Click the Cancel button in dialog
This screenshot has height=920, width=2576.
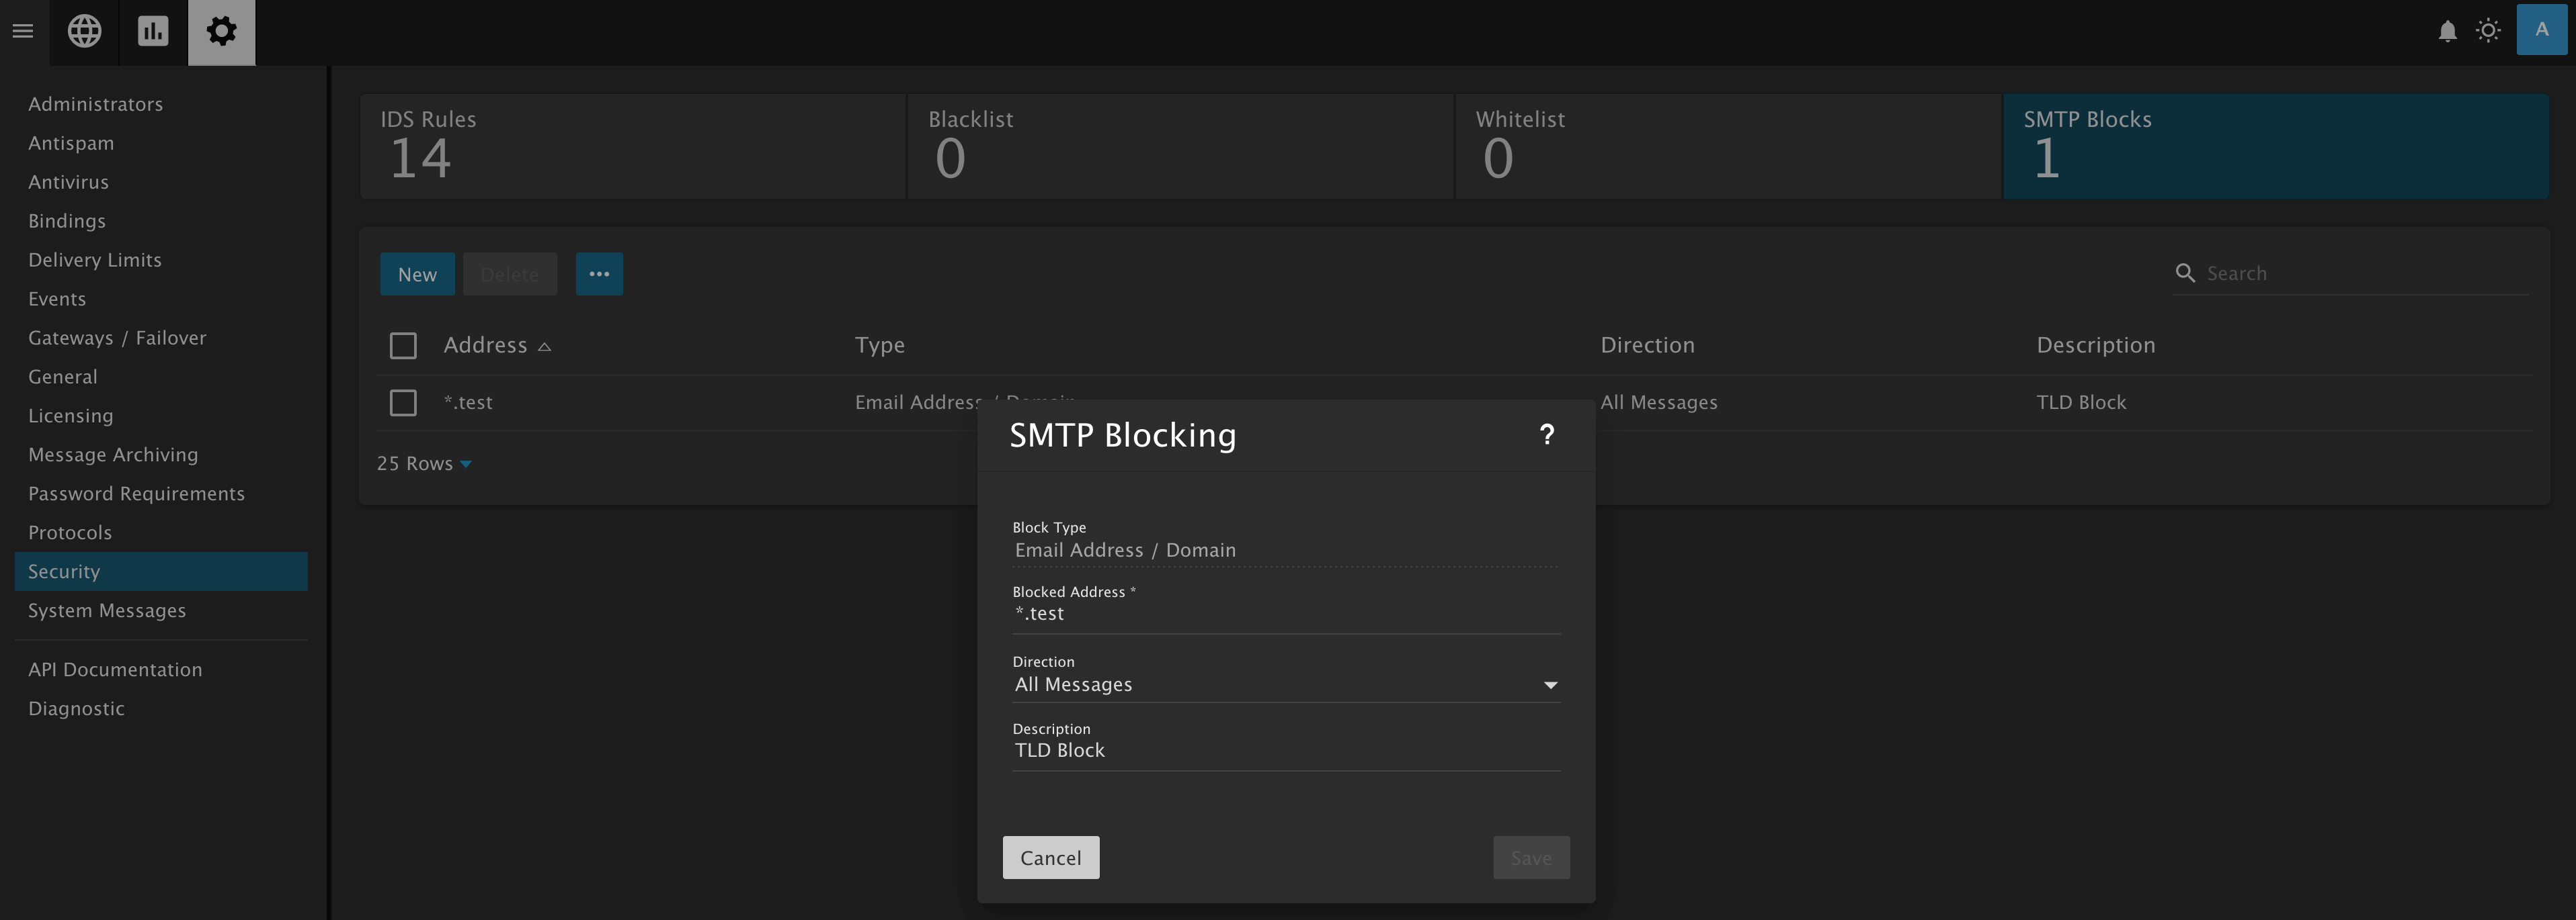1050,857
